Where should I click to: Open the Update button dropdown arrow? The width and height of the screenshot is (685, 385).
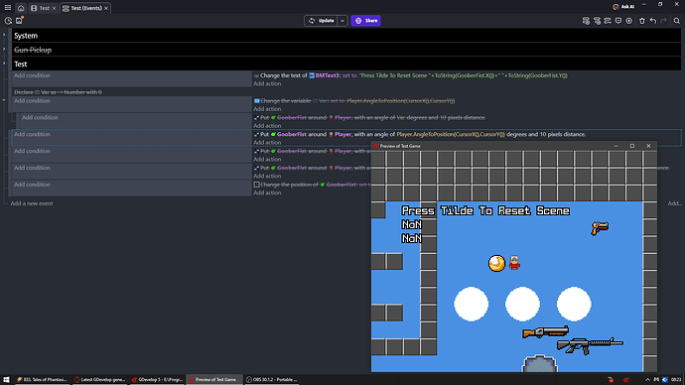(342, 21)
